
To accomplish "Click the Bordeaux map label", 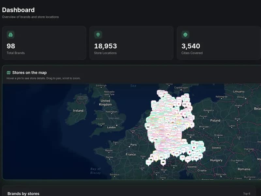I will 115,174.
